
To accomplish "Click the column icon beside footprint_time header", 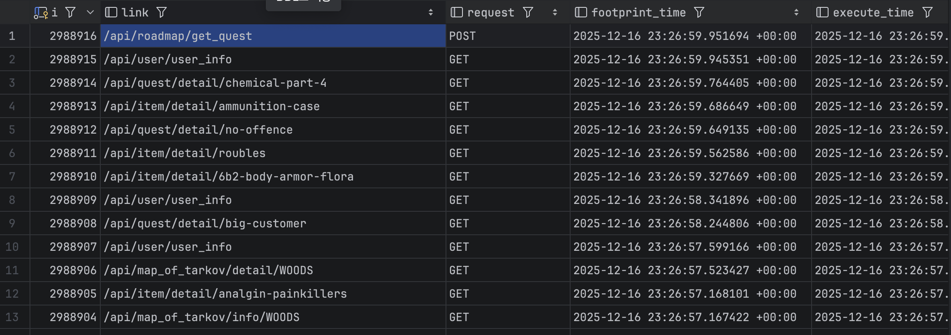I will click(581, 13).
